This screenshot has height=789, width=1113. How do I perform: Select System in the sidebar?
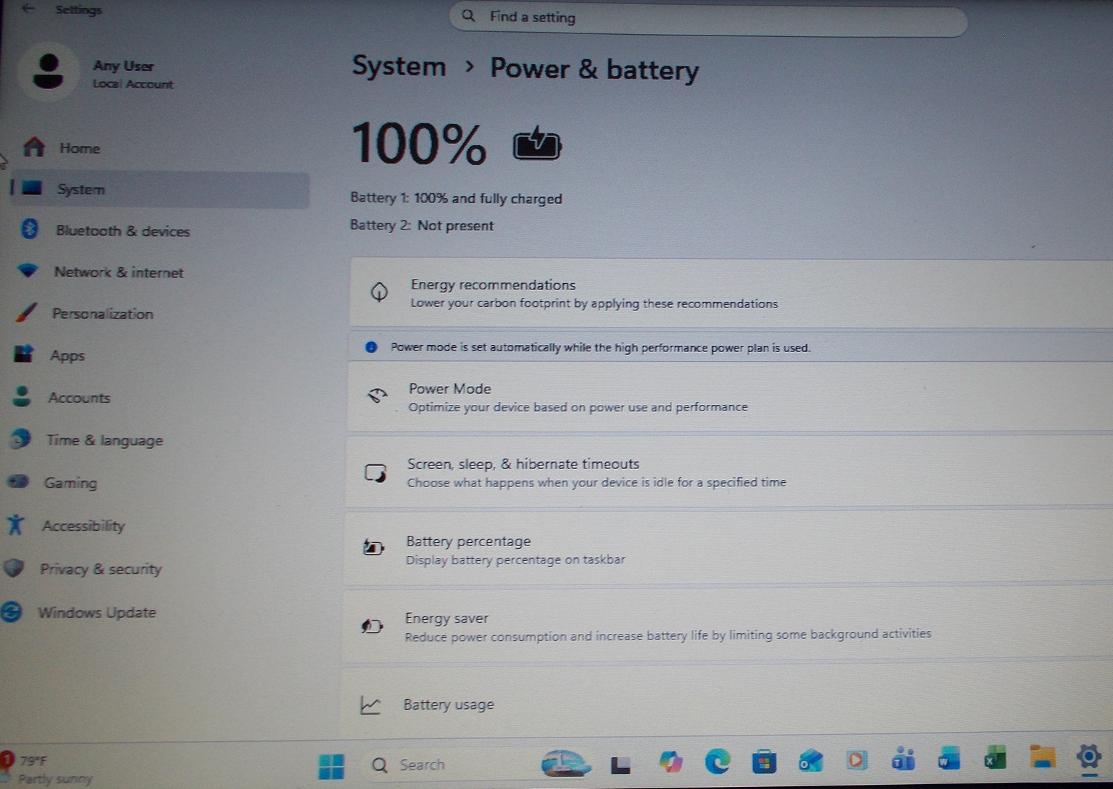160,189
